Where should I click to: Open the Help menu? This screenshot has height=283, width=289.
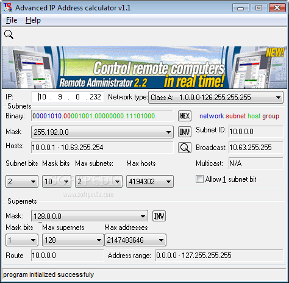(x=33, y=20)
